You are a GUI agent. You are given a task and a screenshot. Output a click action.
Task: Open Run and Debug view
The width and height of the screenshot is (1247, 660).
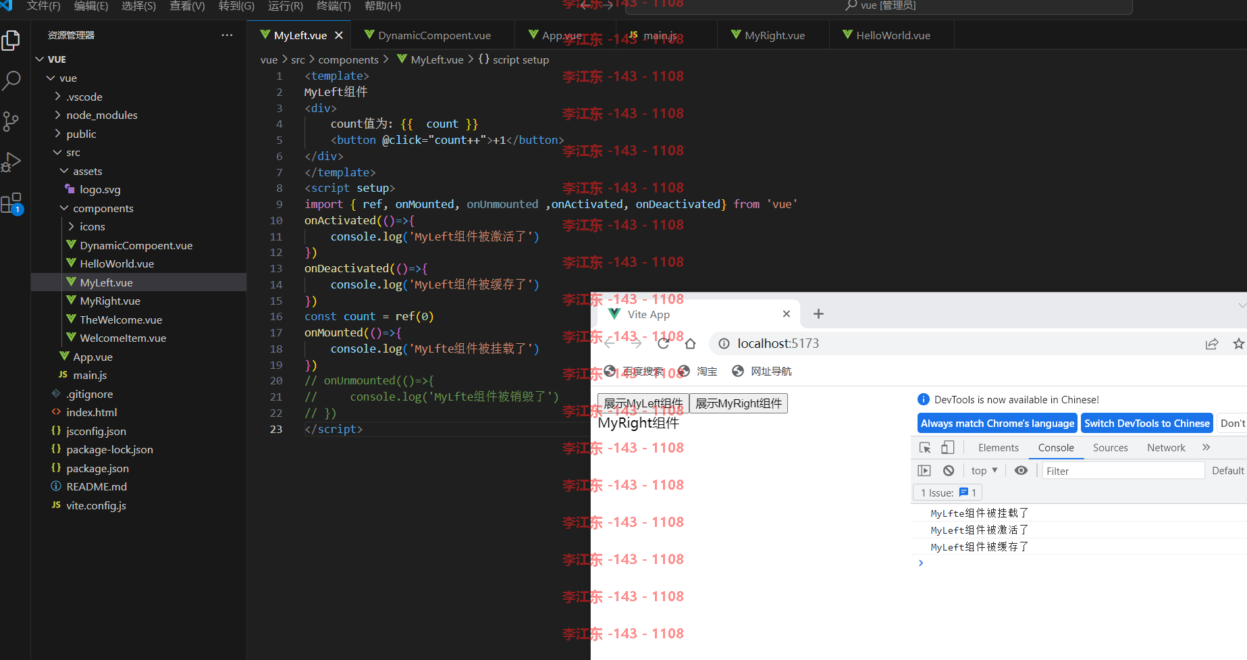click(11, 162)
